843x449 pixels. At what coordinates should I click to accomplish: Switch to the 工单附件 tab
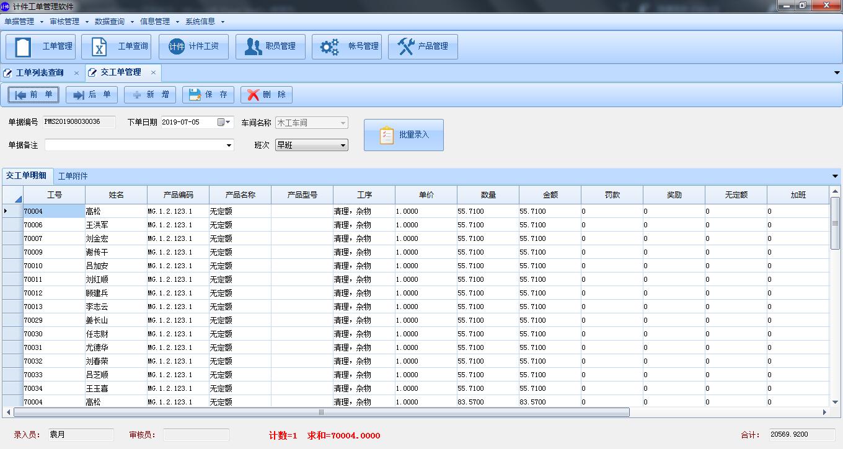(73, 176)
